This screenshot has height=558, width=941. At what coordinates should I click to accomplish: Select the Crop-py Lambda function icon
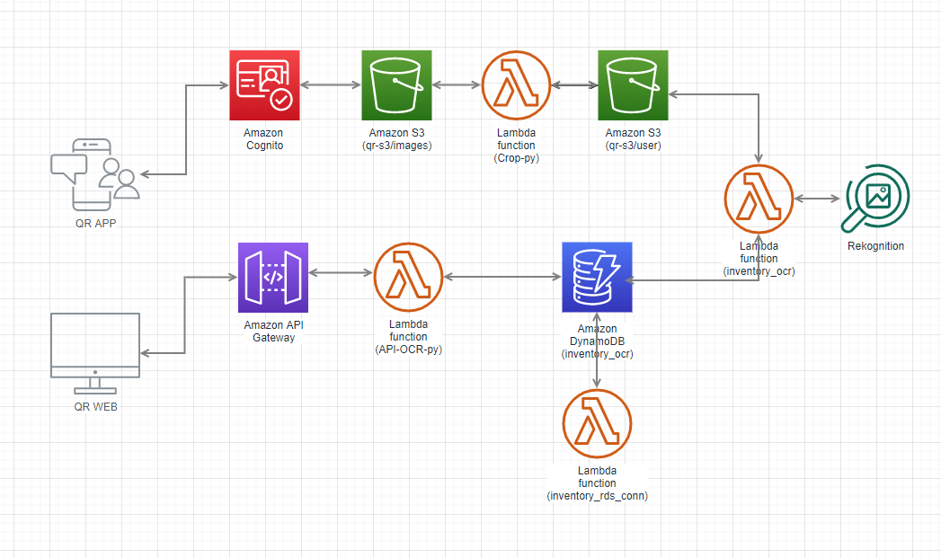516,85
